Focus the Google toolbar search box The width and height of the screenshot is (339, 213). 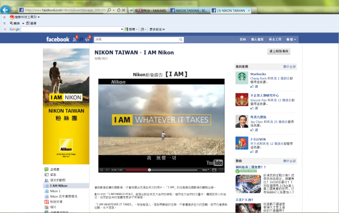coord(70,29)
